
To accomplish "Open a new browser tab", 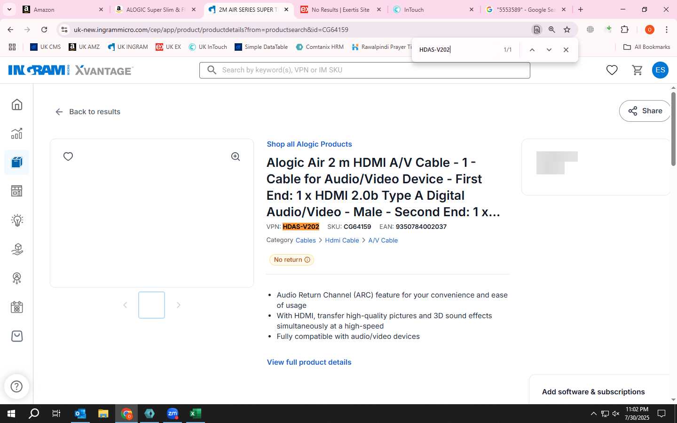I will (x=581, y=9).
